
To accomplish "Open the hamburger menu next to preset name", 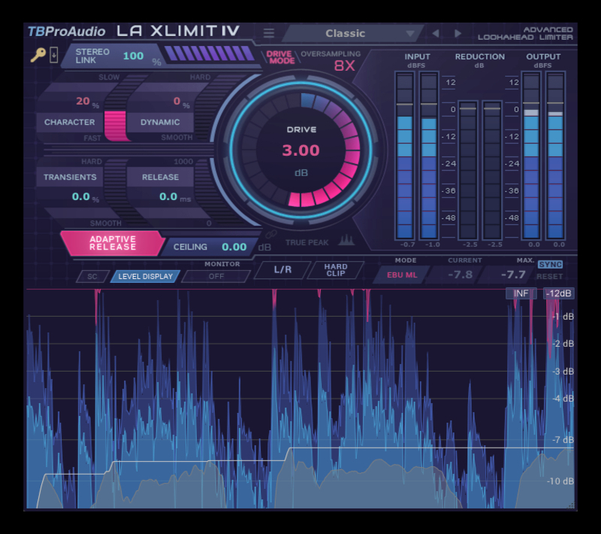I will point(269,33).
